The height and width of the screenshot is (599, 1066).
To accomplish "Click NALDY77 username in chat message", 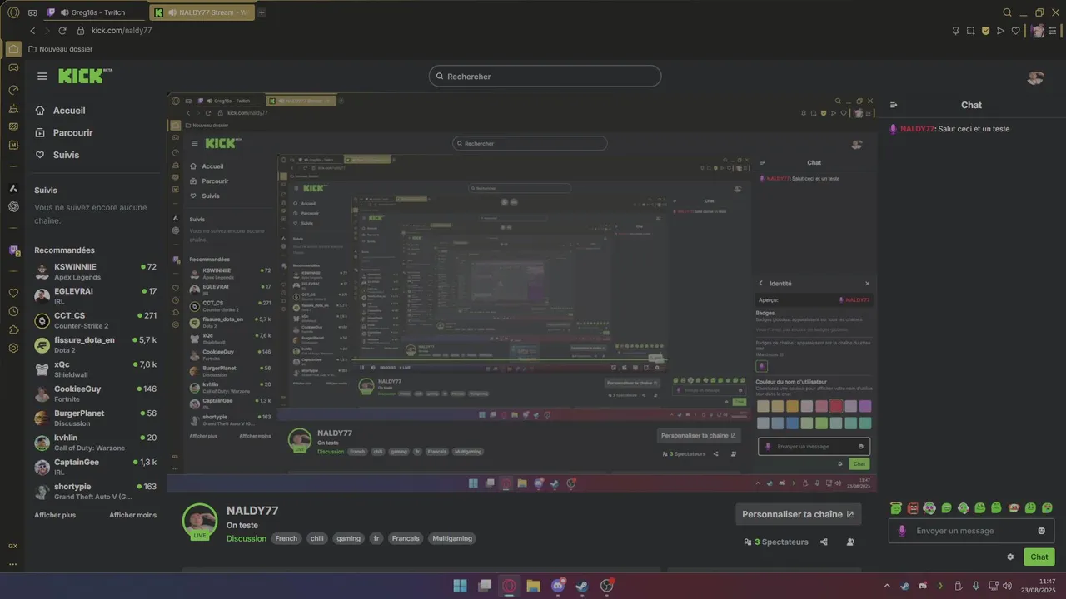I will click(x=917, y=129).
